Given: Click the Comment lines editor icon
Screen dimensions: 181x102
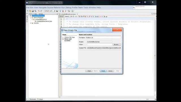Looking at the screenshot, I should click(104, 16).
